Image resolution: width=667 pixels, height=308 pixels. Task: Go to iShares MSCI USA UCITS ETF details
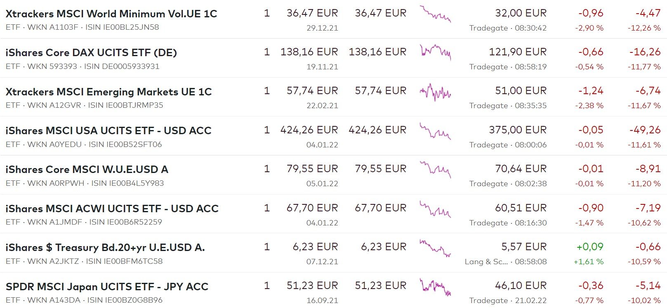(108, 130)
